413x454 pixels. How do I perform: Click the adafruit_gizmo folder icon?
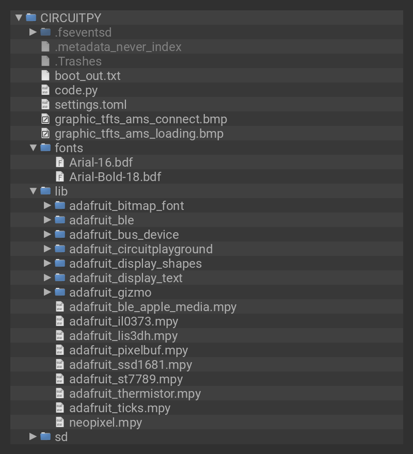click(x=60, y=292)
